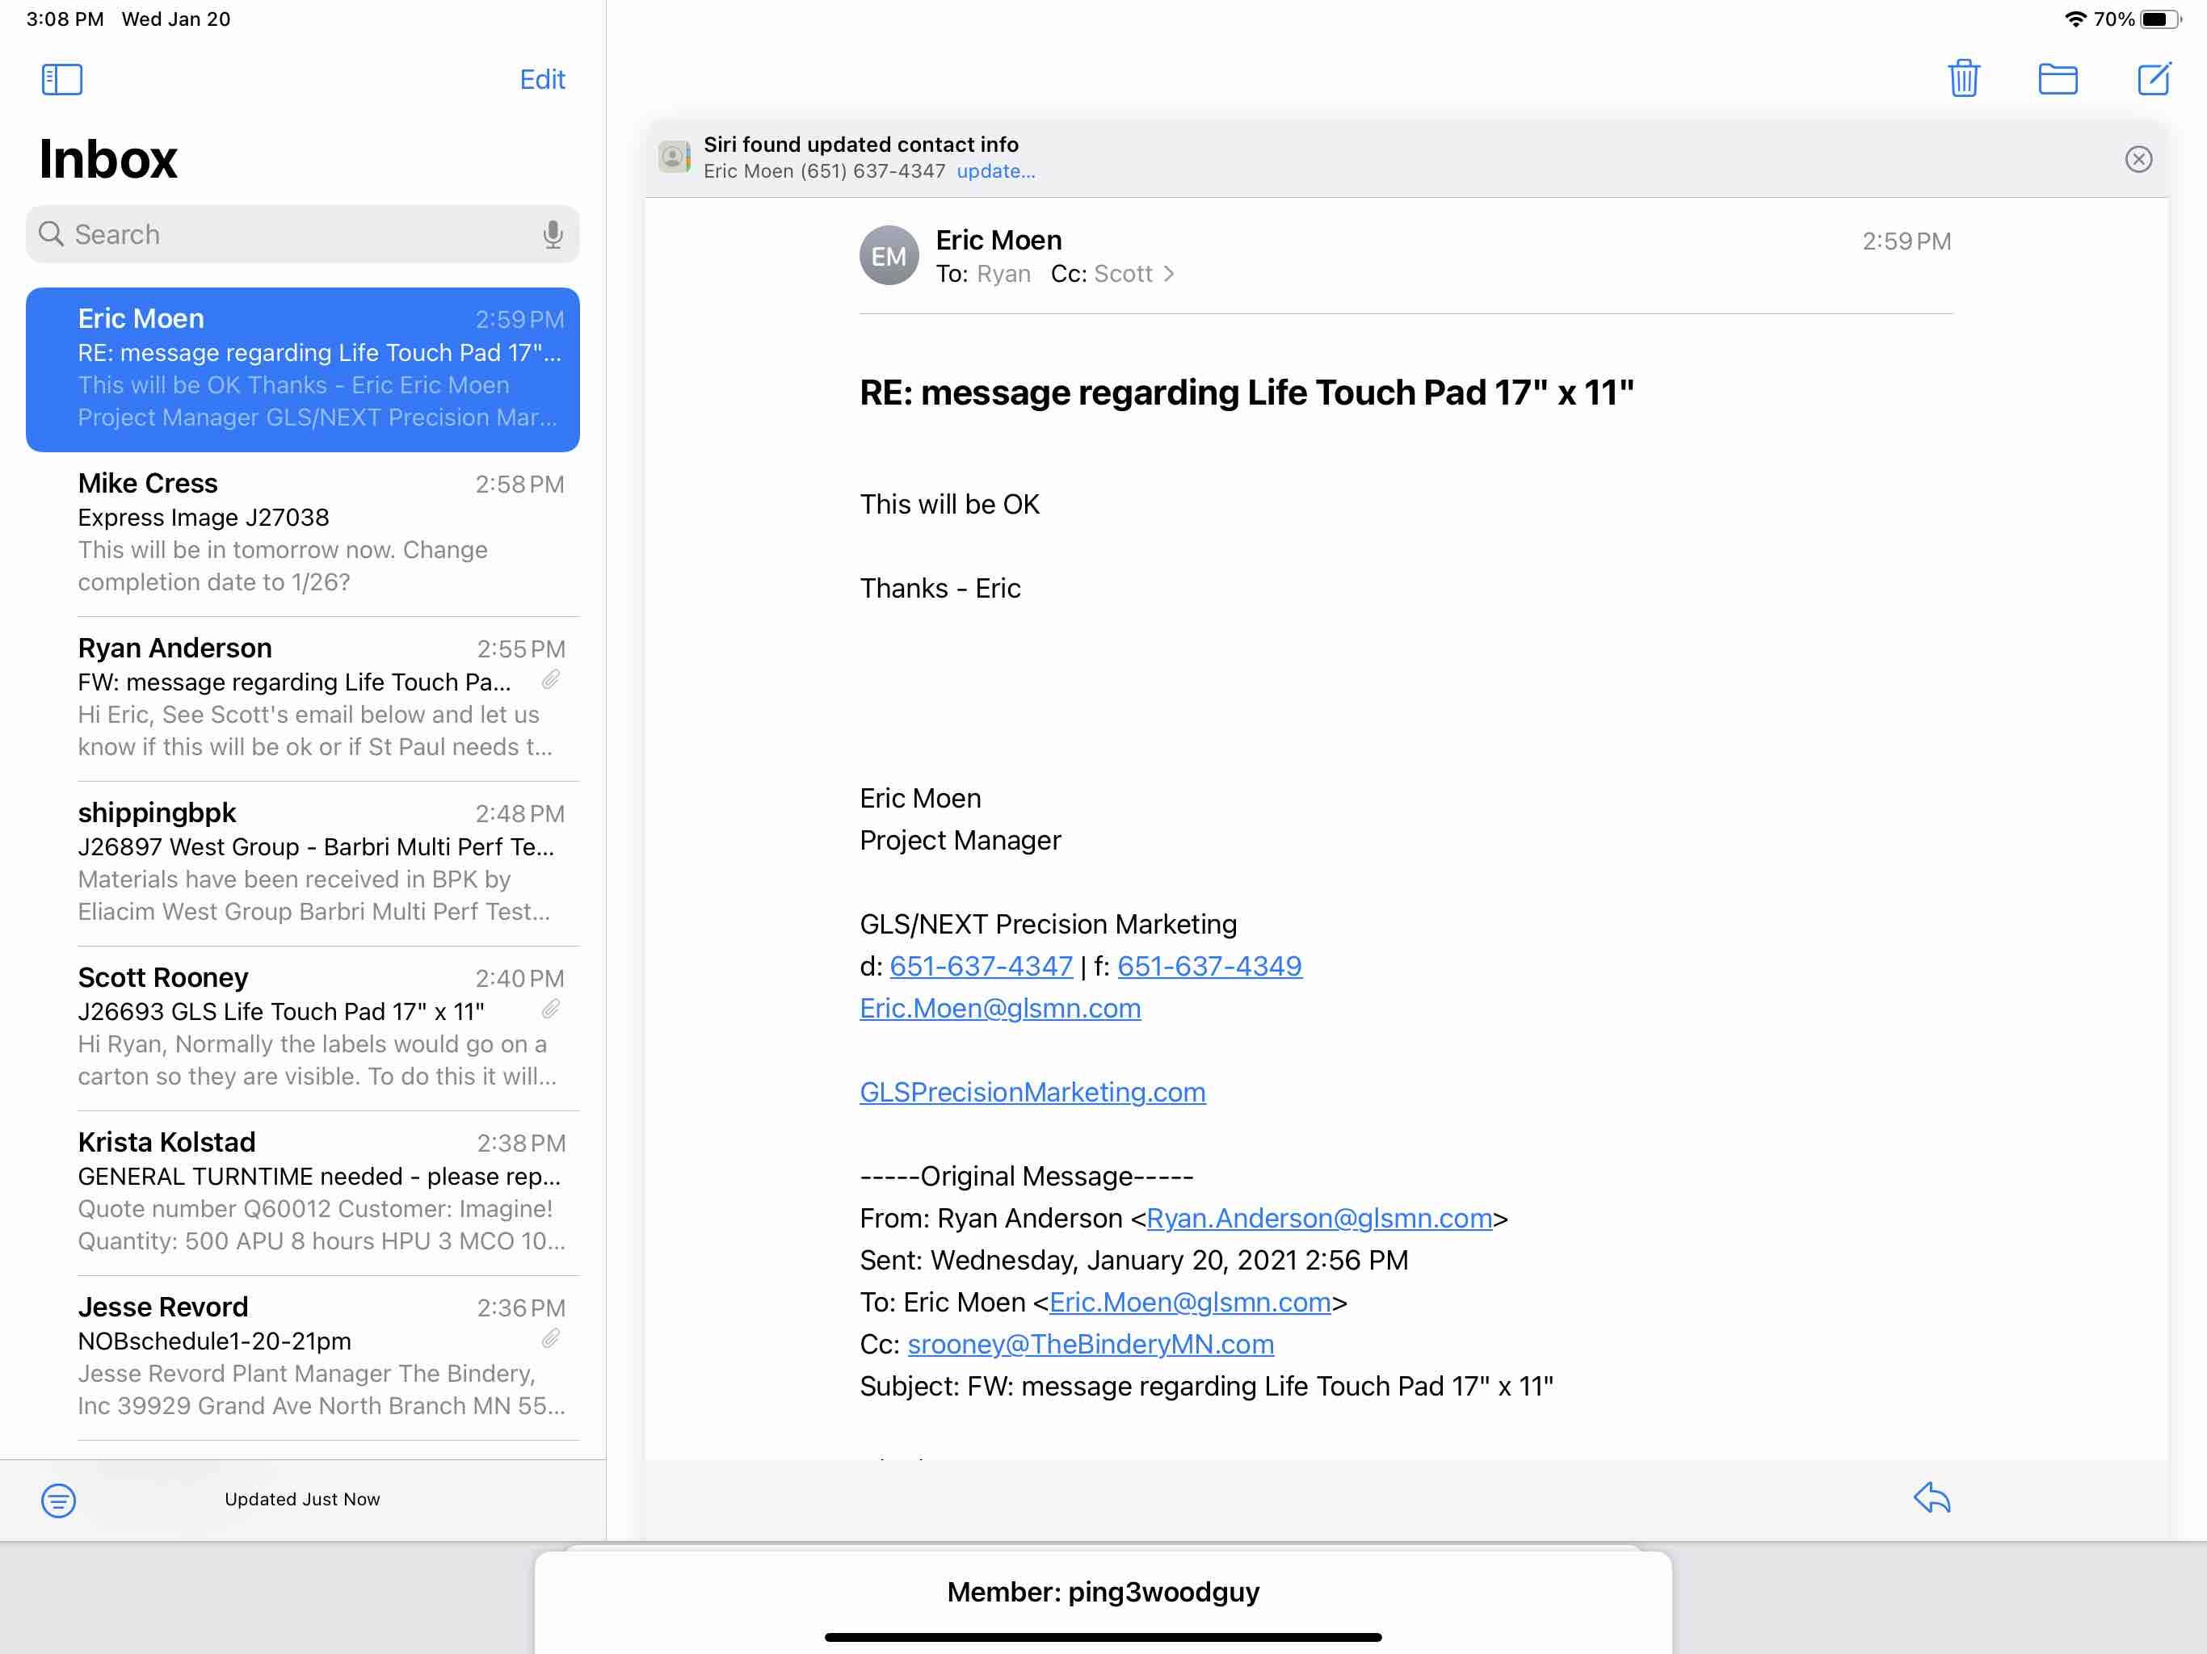Click the EM sender avatar
This screenshot has width=2207, height=1654.
click(888, 256)
